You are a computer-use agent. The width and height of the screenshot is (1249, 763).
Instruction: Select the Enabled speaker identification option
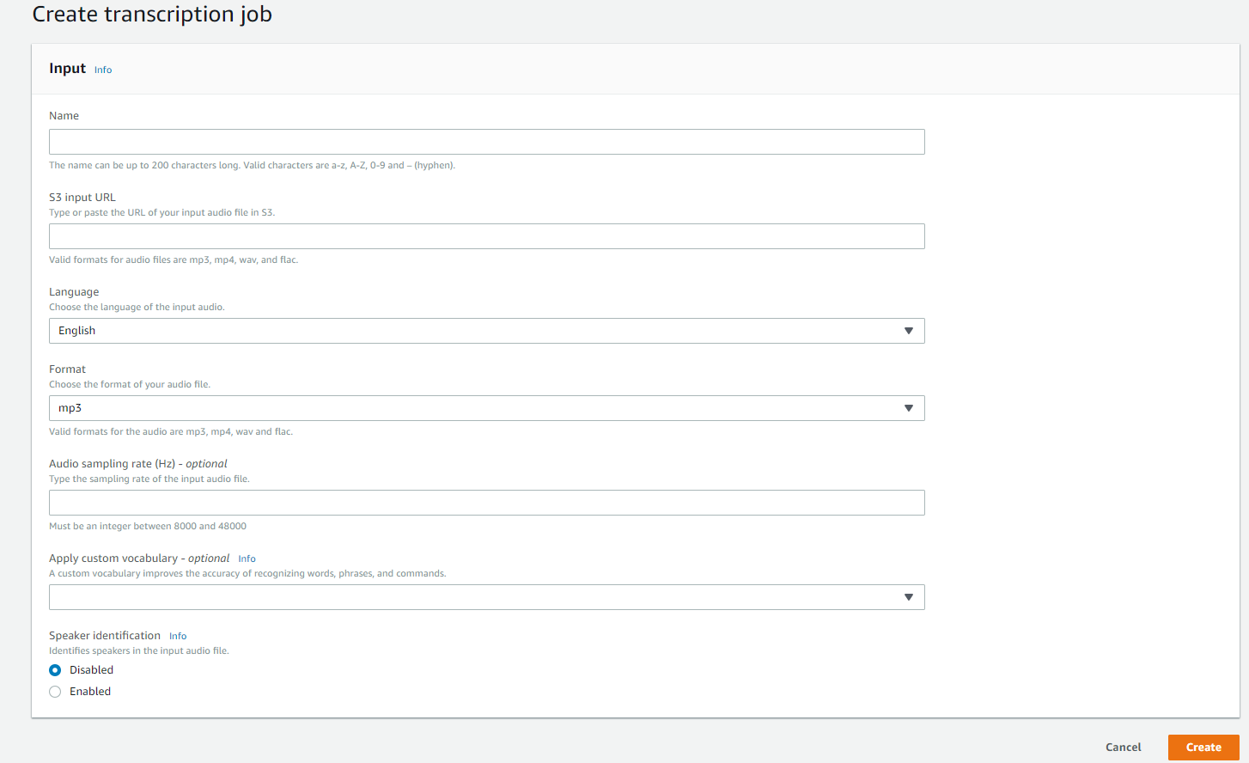55,692
